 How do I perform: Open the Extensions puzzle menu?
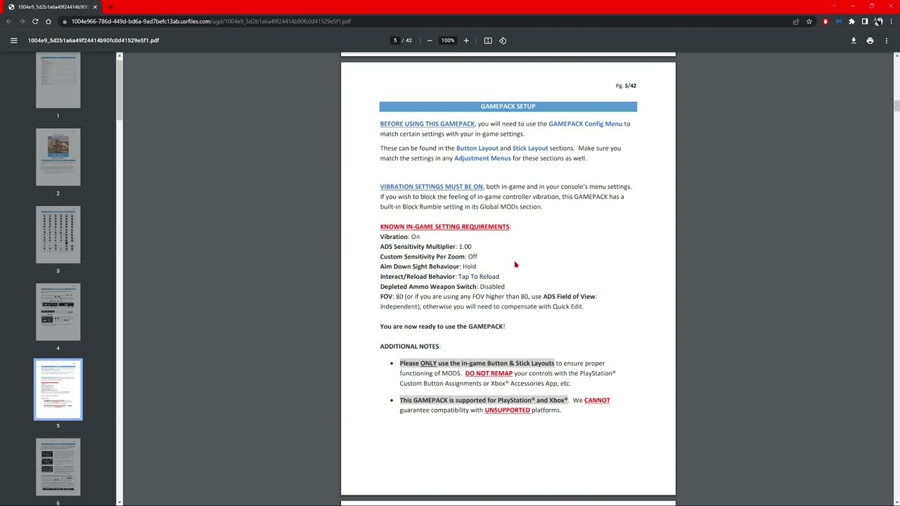click(x=851, y=21)
